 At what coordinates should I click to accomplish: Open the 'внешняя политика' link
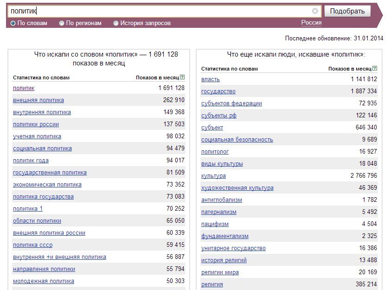pos(38,100)
